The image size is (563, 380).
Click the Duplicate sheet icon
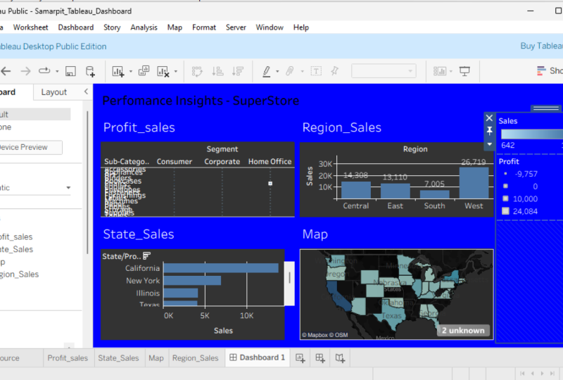pyautogui.click(x=144, y=71)
